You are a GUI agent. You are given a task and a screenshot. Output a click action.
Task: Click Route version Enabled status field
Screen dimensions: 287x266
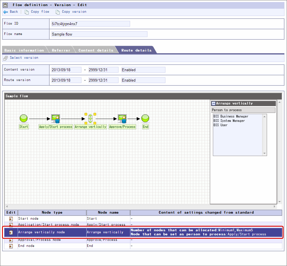(x=144, y=80)
